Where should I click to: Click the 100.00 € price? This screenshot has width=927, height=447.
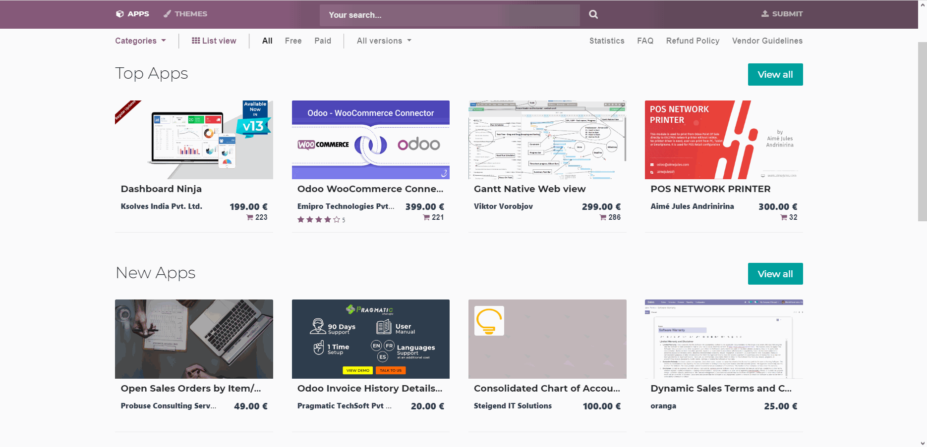[x=602, y=406]
